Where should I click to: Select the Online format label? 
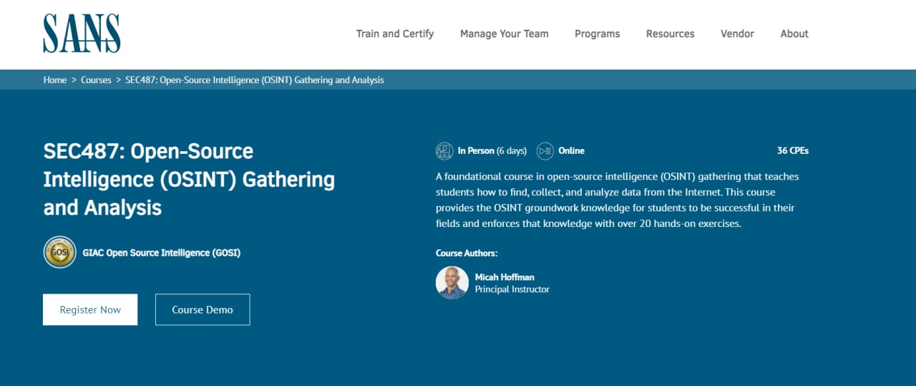pyautogui.click(x=572, y=150)
